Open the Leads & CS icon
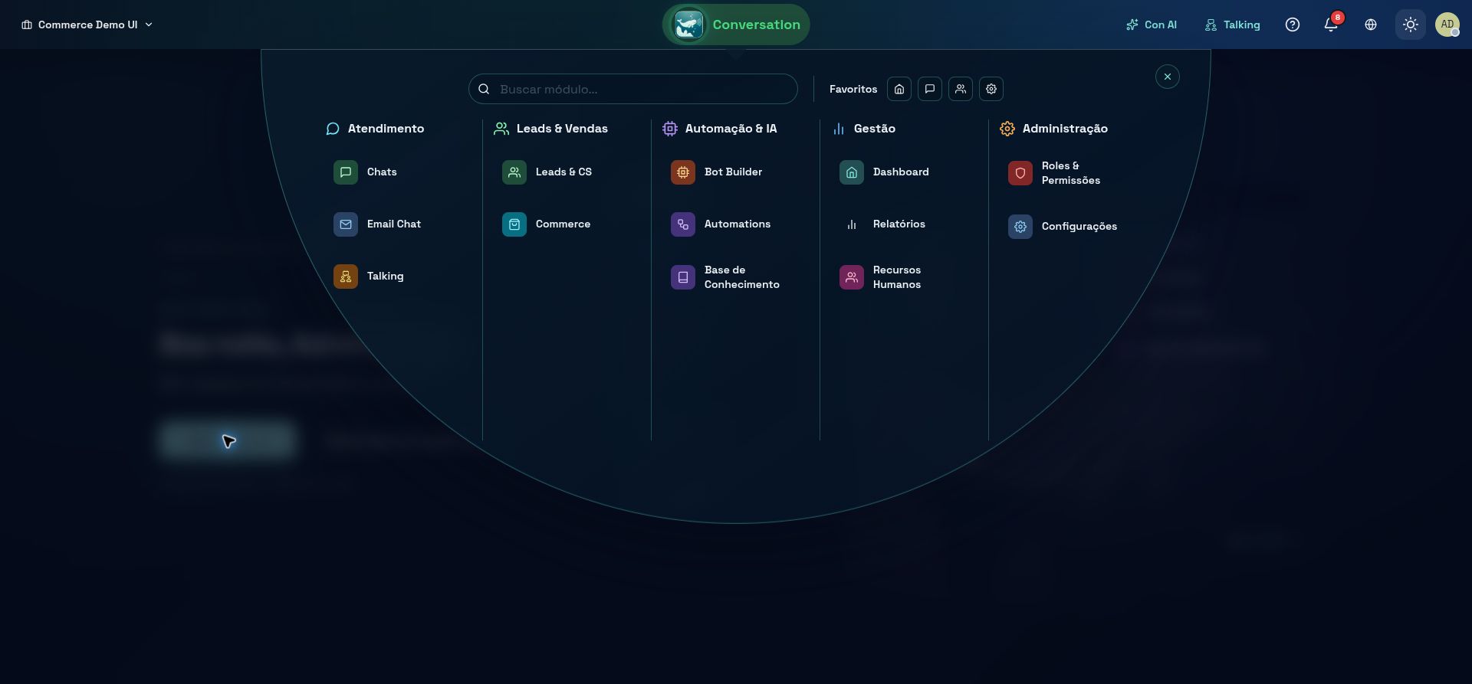Viewport: 1472px width, 684px height. 514,172
